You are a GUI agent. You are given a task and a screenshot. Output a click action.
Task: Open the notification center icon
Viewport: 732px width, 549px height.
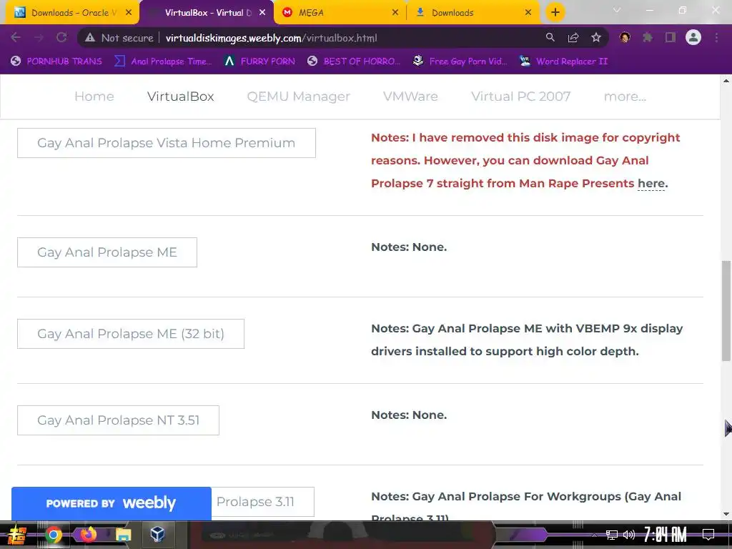tap(708, 535)
